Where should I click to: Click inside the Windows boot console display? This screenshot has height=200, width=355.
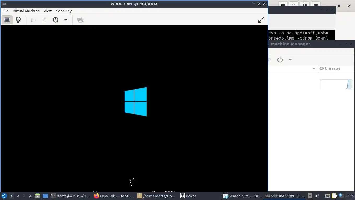click(x=134, y=108)
